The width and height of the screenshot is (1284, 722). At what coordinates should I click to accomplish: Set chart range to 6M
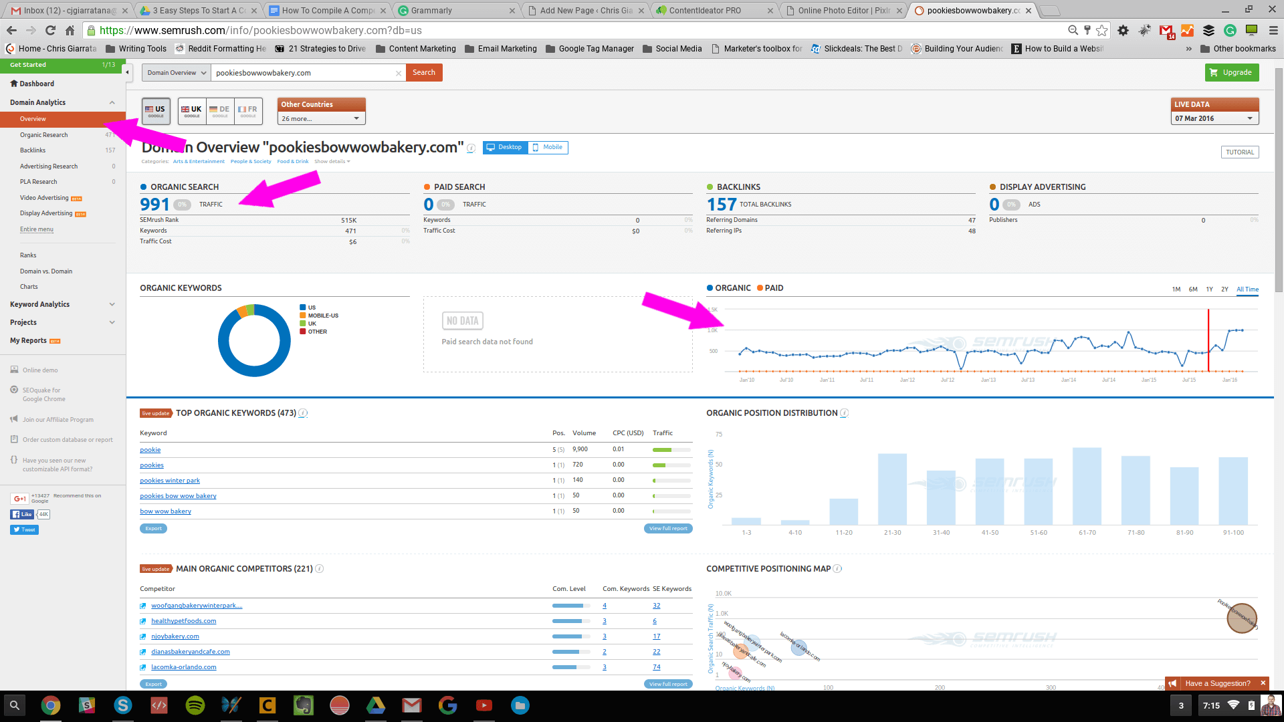1193,289
